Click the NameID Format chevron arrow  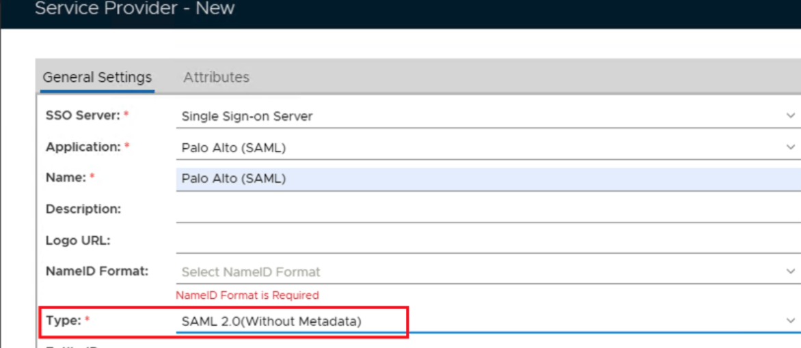coord(791,272)
